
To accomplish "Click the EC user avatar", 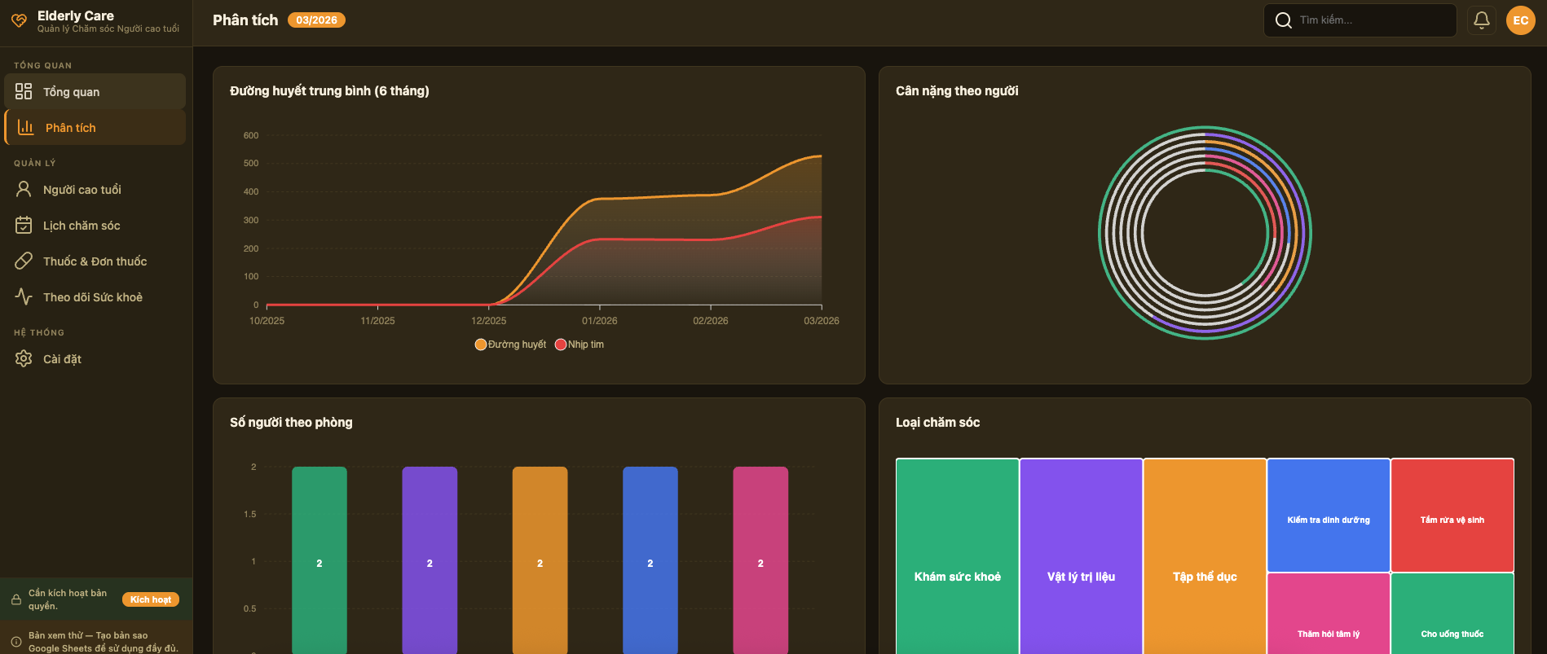I will 1520,20.
